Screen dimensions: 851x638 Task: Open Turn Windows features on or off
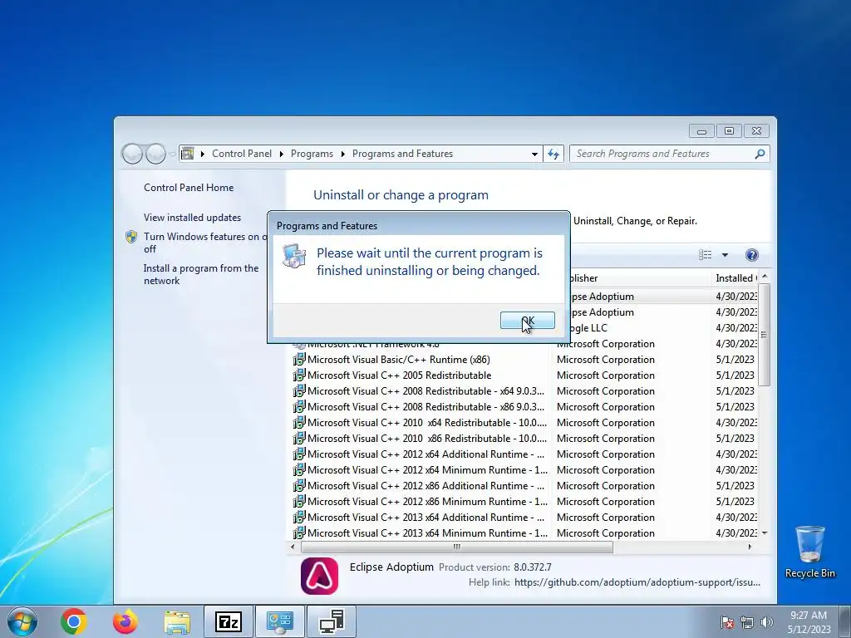click(x=204, y=243)
